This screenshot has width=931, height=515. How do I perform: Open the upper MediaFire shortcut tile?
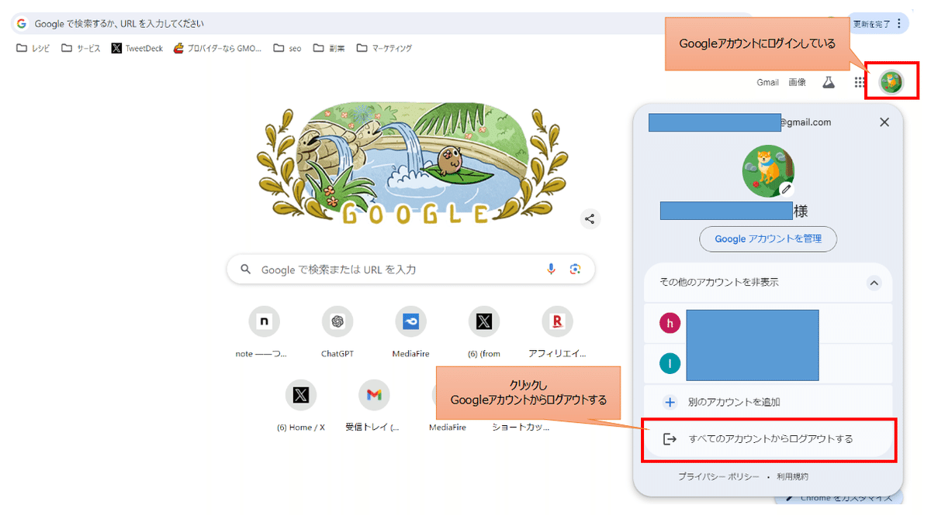tap(411, 333)
